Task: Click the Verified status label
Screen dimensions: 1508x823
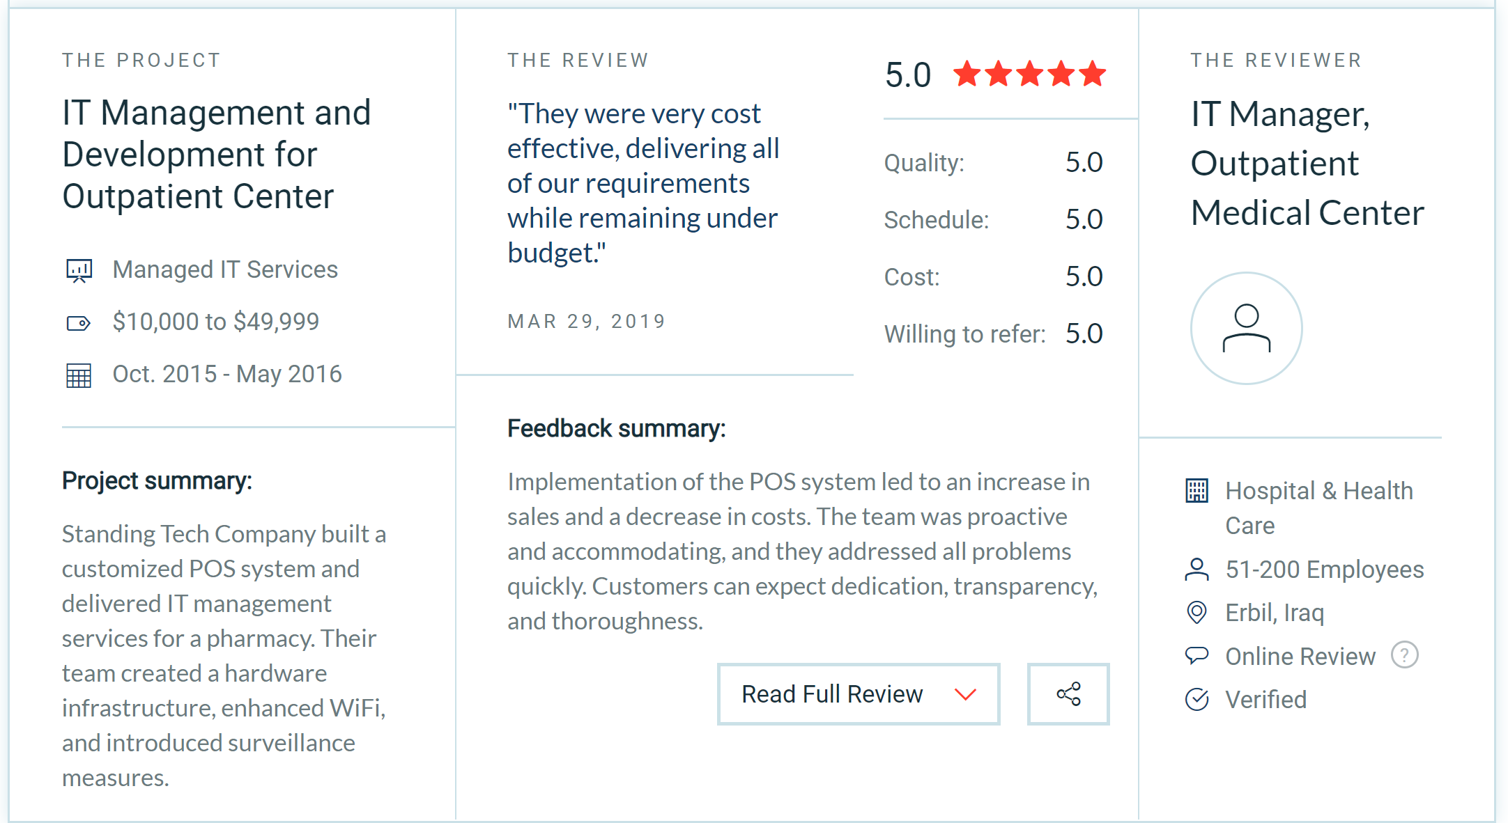Action: (1266, 699)
